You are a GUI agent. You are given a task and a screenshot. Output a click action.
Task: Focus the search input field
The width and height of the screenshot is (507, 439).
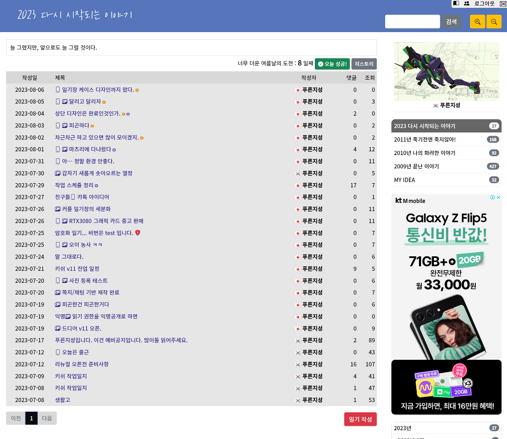click(412, 22)
